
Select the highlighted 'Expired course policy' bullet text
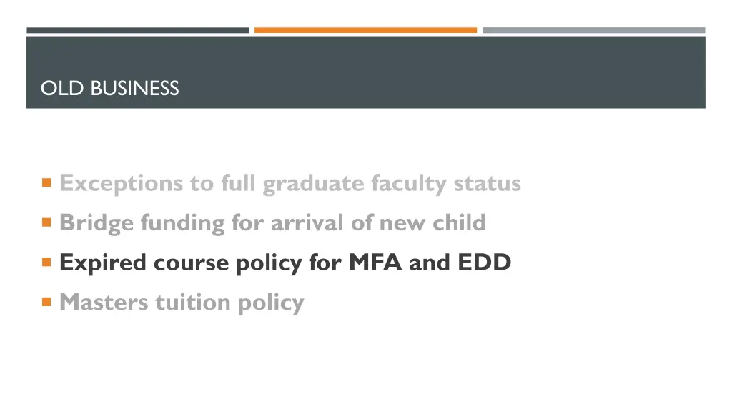pos(285,263)
